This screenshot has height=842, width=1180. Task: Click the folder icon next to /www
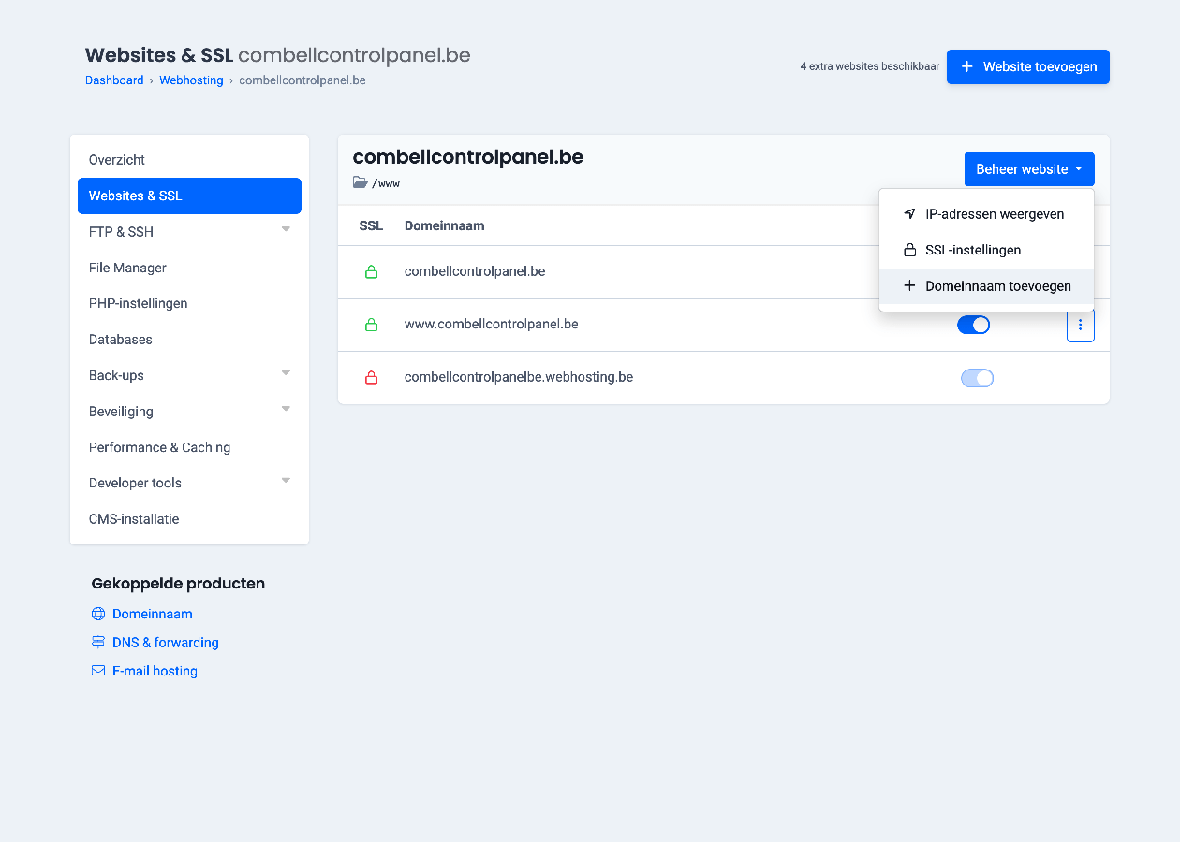click(361, 182)
